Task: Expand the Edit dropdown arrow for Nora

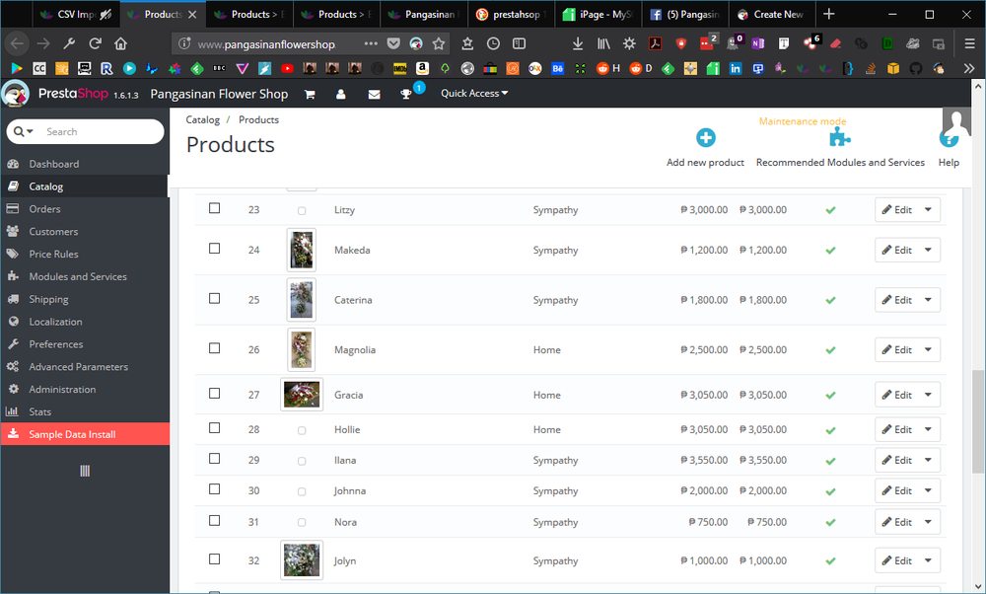Action: click(x=928, y=522)
